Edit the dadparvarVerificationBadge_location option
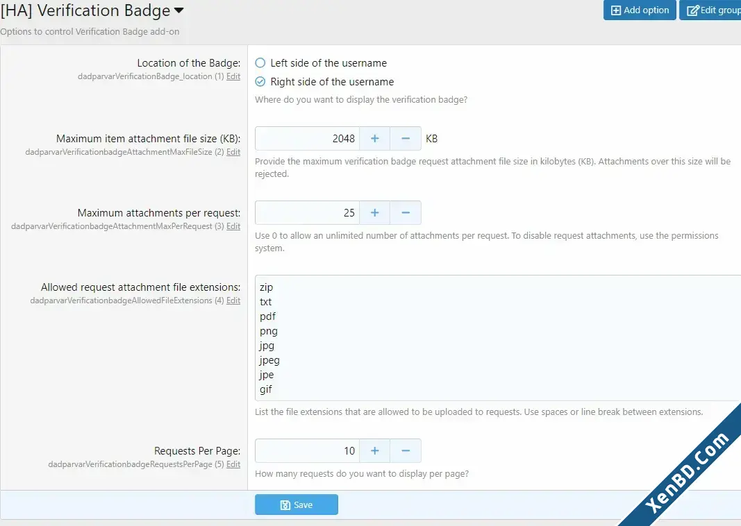 [x=233, y=76]
